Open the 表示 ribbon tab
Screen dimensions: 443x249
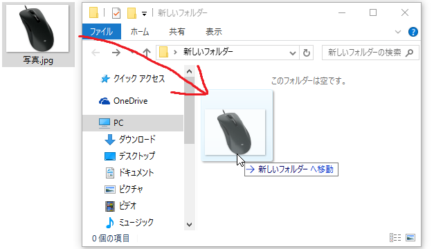(x=214, y=32)
